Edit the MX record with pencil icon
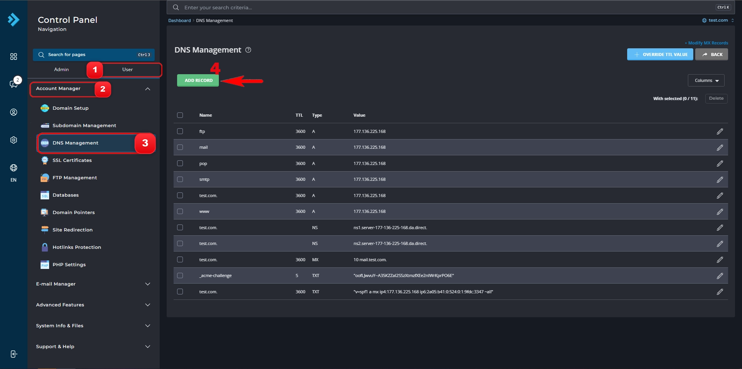 tap(720, 260)
